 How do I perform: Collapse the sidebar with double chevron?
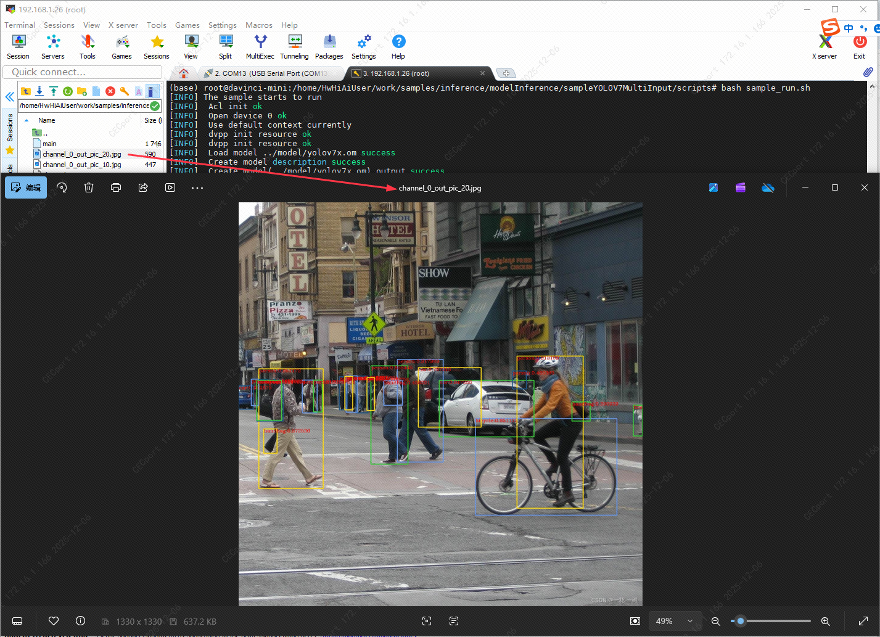10,97
